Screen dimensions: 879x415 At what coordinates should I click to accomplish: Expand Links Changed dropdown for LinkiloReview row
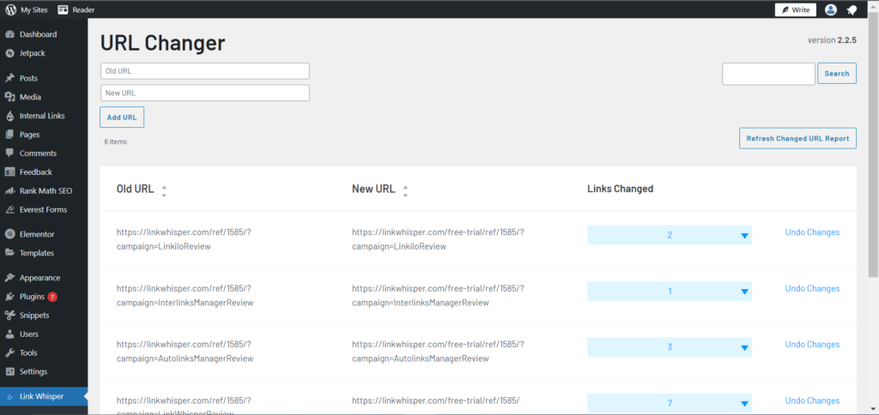670,235
